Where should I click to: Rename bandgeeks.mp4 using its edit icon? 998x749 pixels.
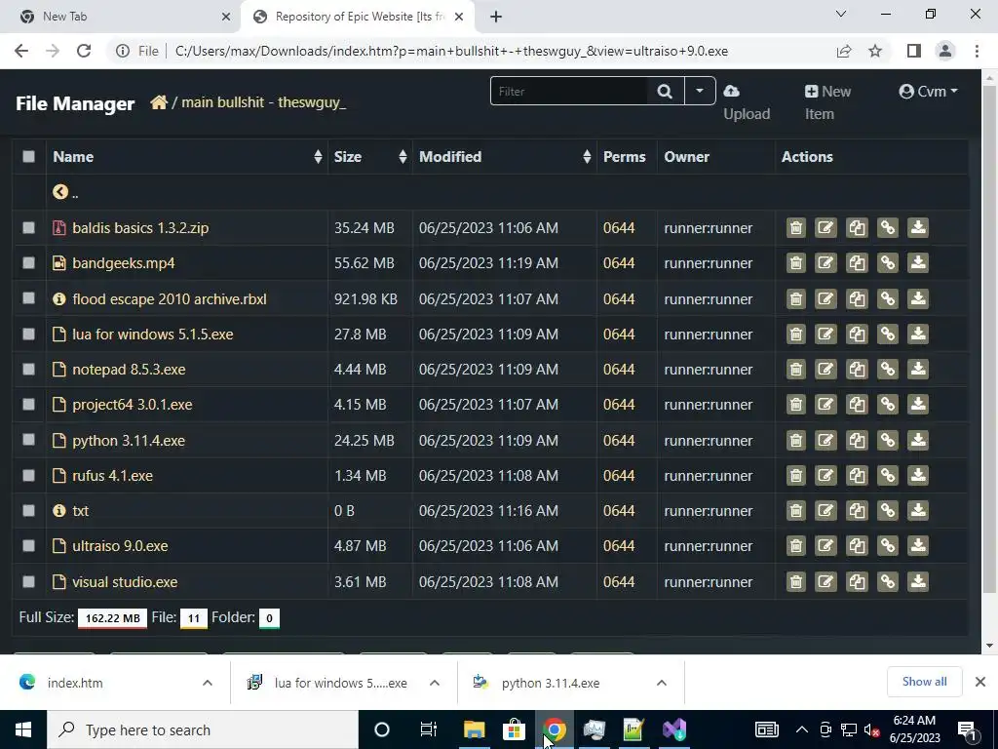825,263
